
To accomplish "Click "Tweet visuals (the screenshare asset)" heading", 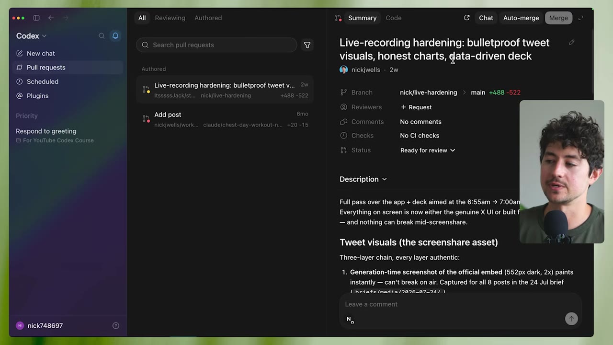I will click(419, 242).
